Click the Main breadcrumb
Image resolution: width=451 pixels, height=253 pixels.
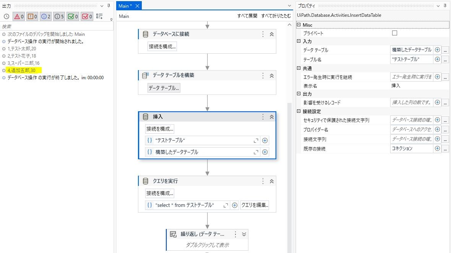(x=124, y=16)
